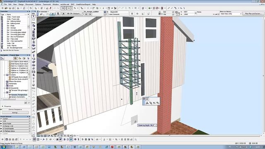This screenshot has height=149, width=265.
Task: Click the zoom magnifier icon in bottom toolbar
Action: tap(68, 135)
